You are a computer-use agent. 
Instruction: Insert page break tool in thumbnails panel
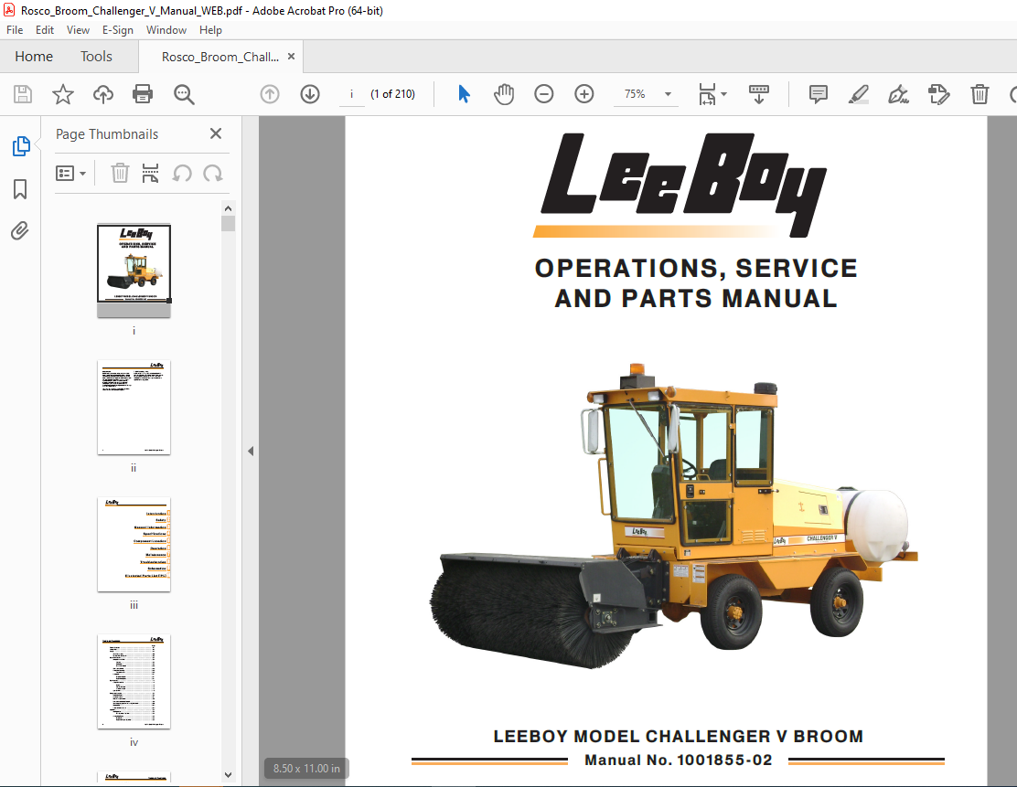tap(151, 173)
